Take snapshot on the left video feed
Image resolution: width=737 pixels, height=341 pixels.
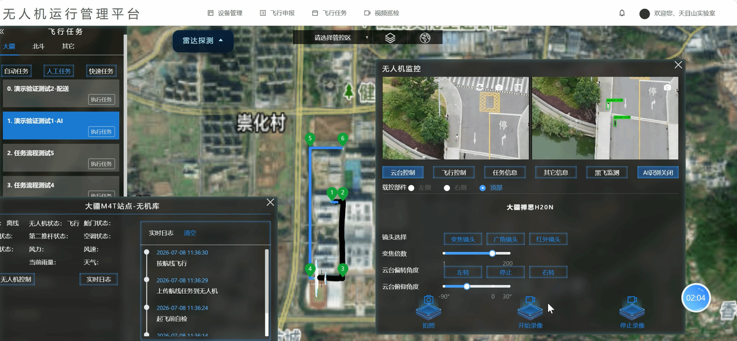(x=498, y=87)
